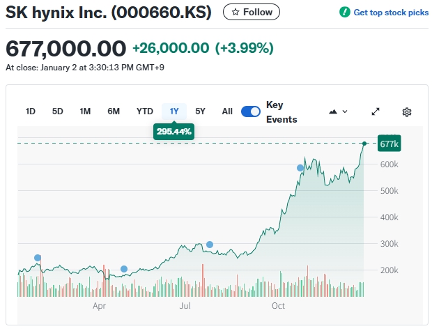Select the 1D time range
The height and width of the screenshot is (331, 432).
coord(31,111)
